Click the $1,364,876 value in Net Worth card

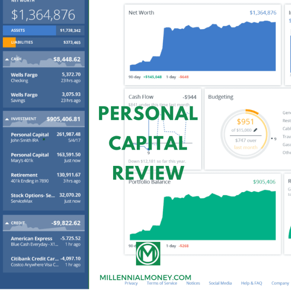[x=263, y=12]
